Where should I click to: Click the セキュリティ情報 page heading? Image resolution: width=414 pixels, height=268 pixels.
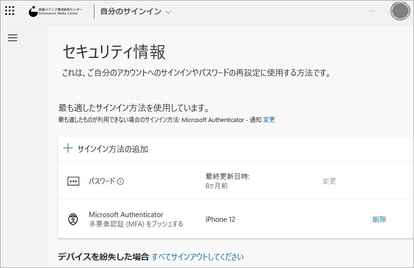click(114, 52)
